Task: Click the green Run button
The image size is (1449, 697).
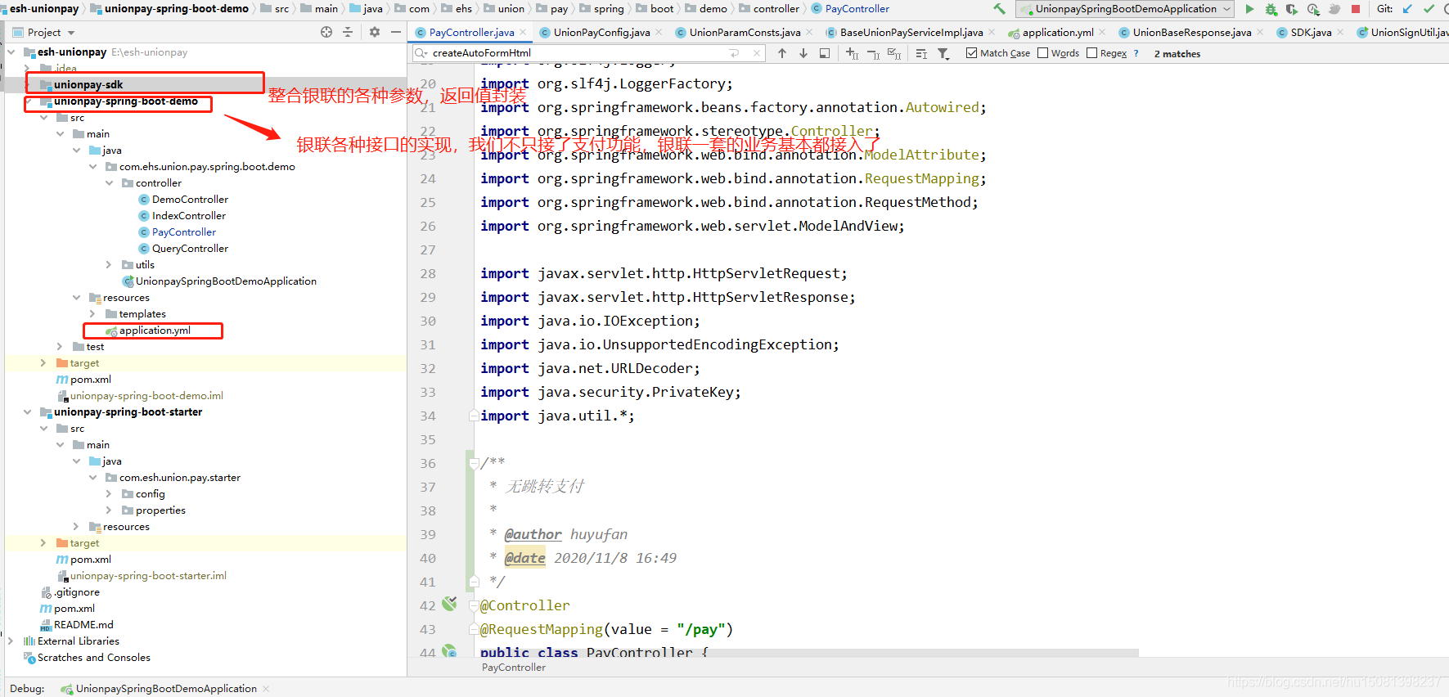Action: 1249,9
